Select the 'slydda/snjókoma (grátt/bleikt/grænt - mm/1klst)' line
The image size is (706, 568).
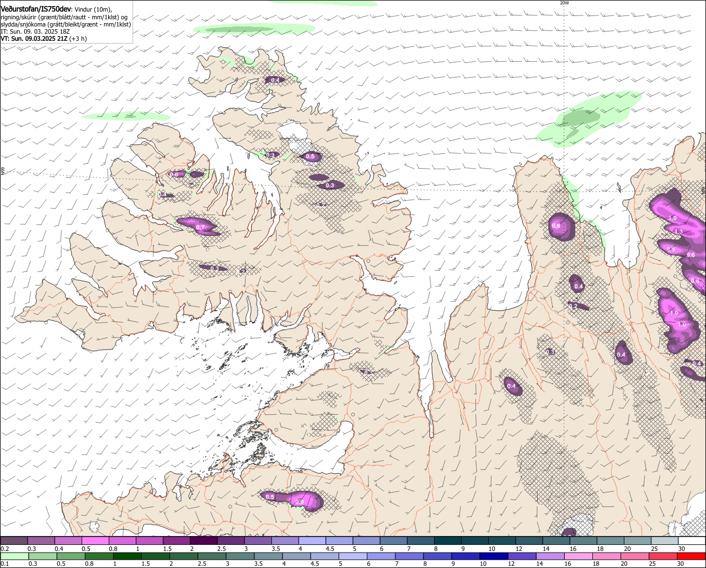tap(66, 24)
